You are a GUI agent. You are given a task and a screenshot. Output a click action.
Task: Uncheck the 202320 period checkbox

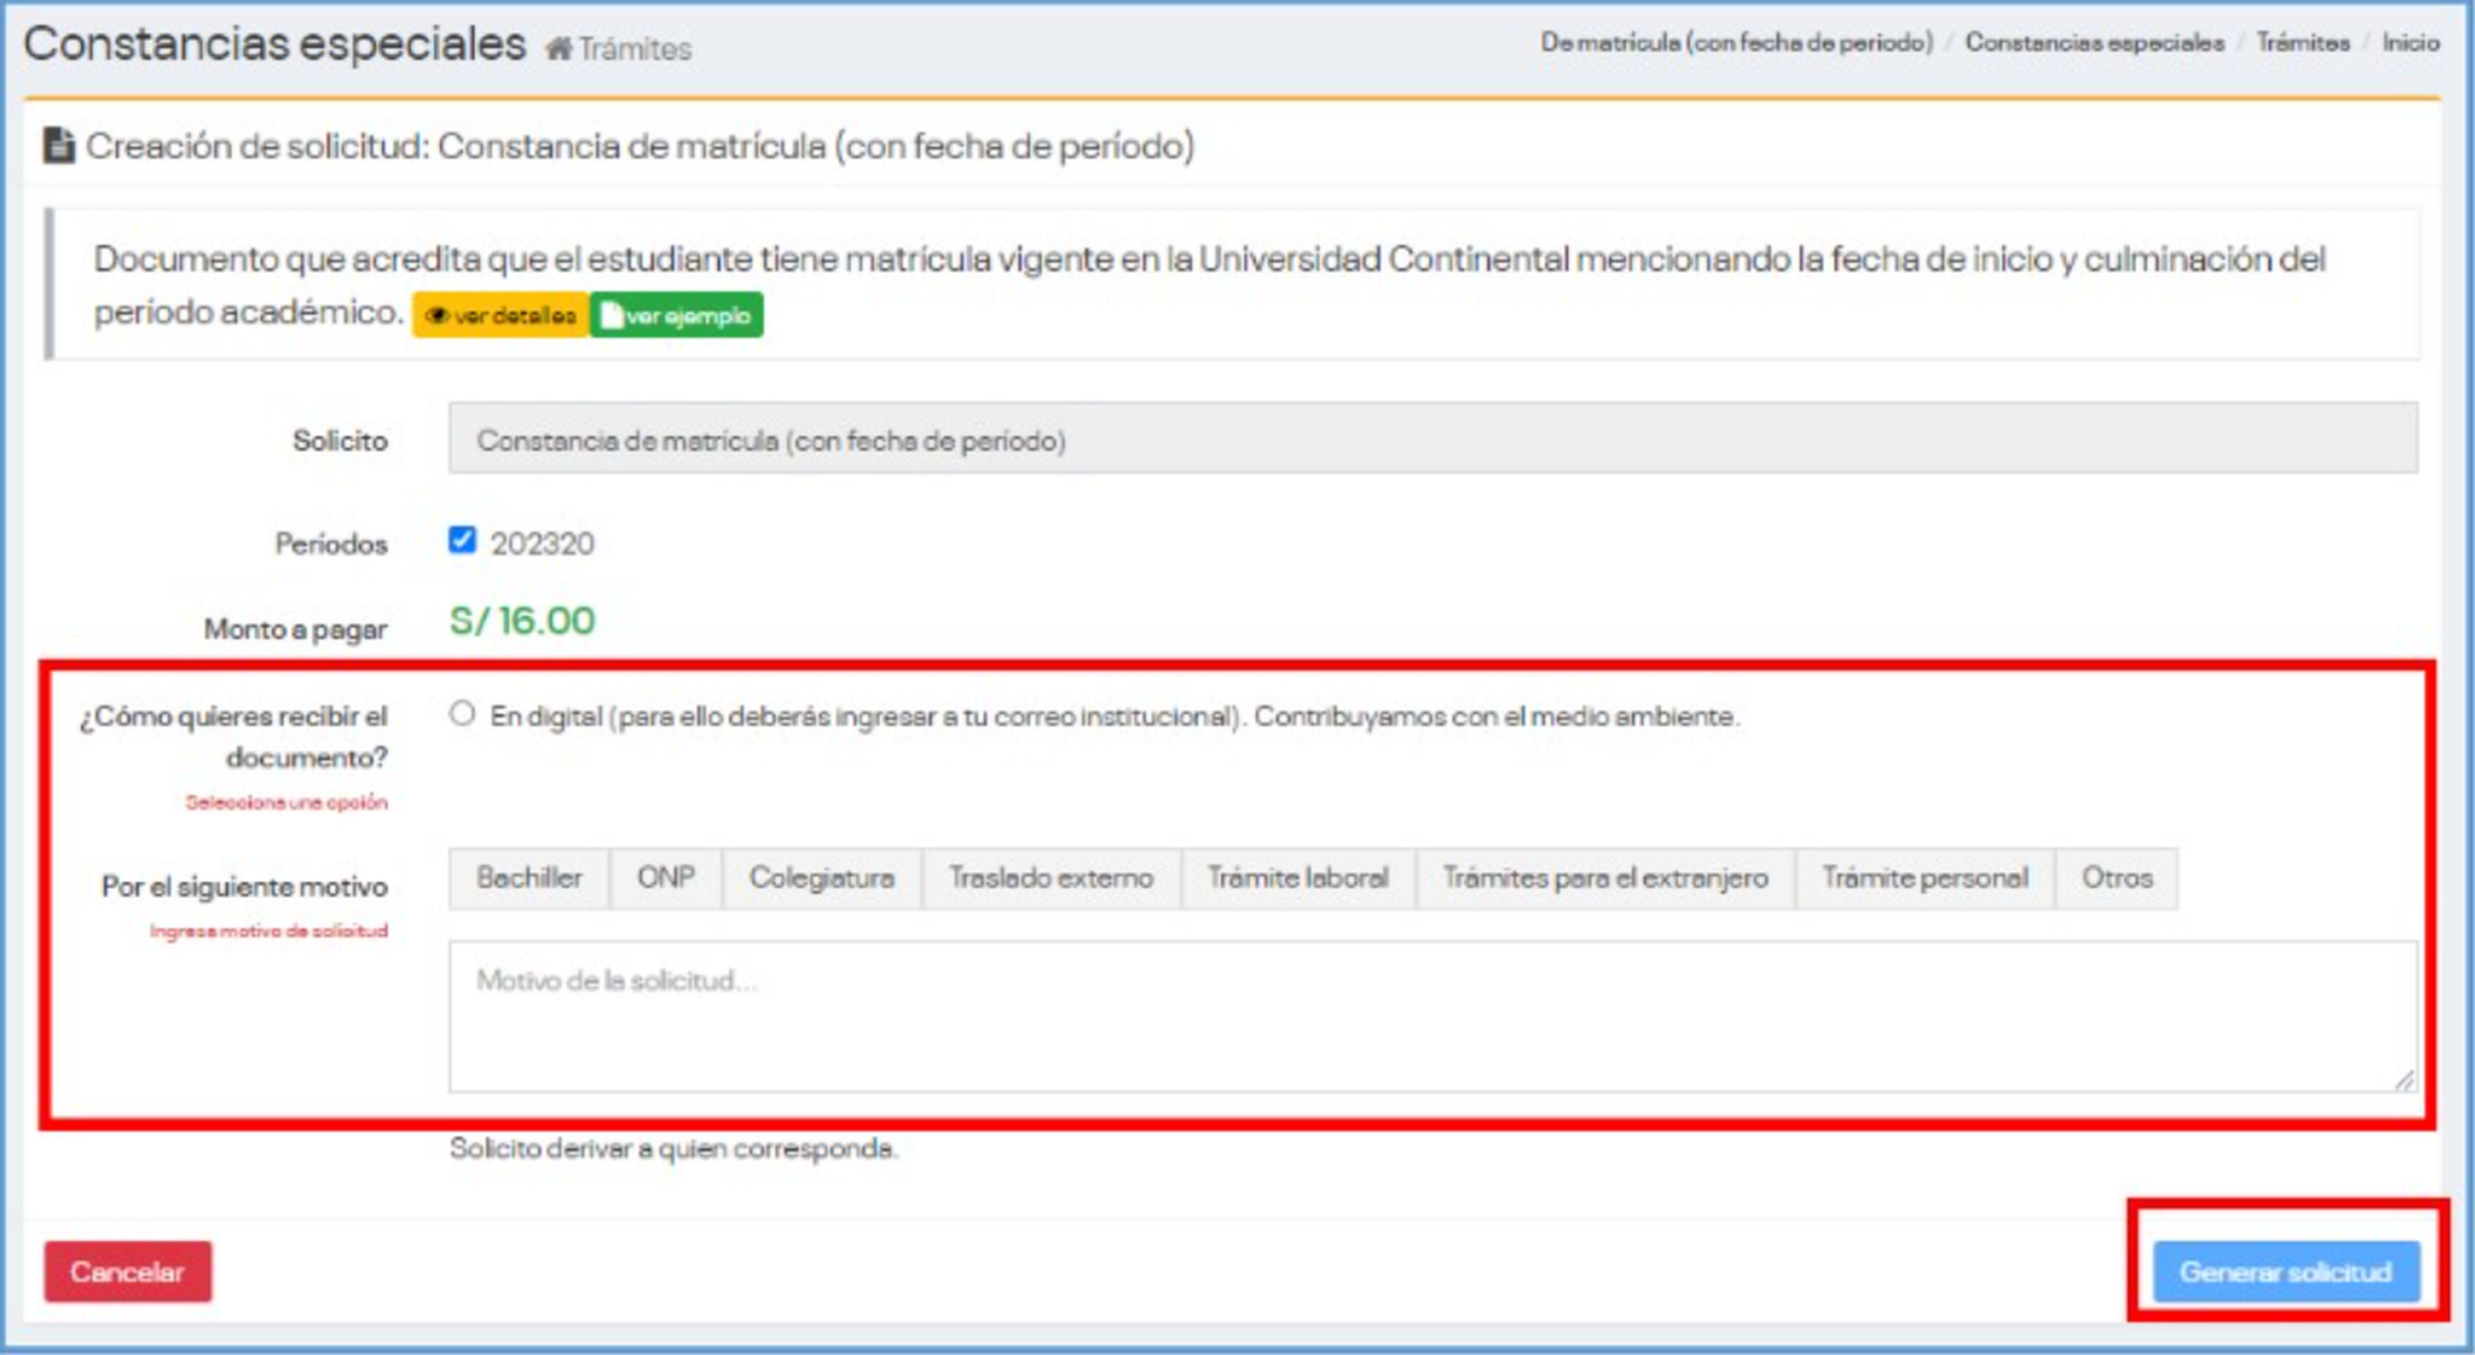(462, 540)
